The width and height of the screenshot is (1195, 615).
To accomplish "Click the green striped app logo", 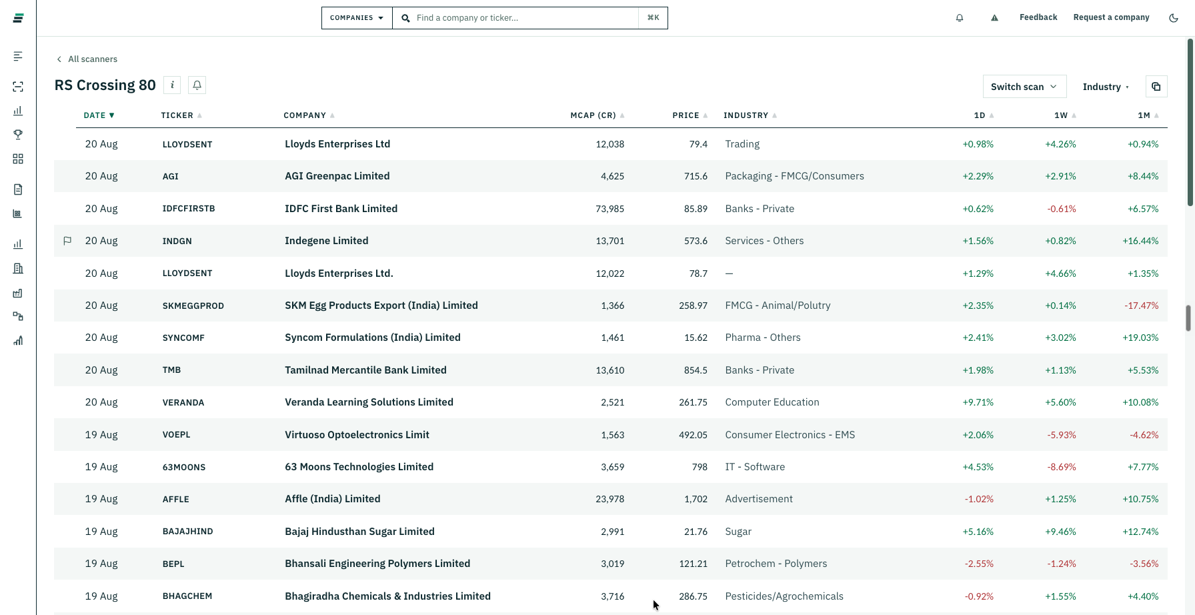I will [18, 18].
